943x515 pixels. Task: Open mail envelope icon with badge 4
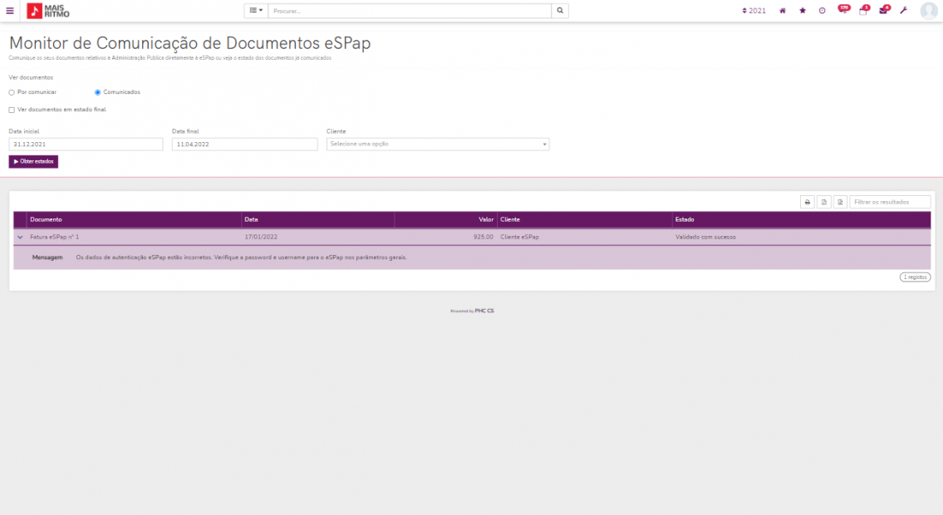884,10
